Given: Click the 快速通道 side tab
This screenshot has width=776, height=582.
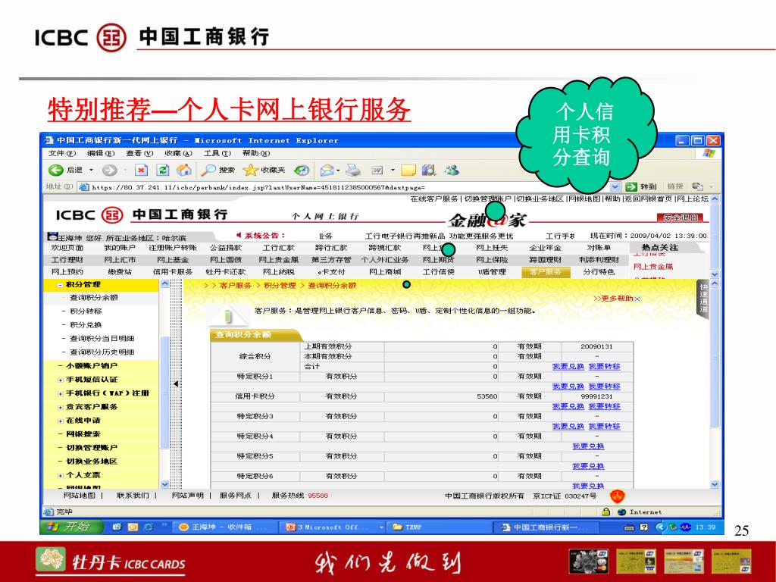Looking at the screenshot, I should (704, 299).
